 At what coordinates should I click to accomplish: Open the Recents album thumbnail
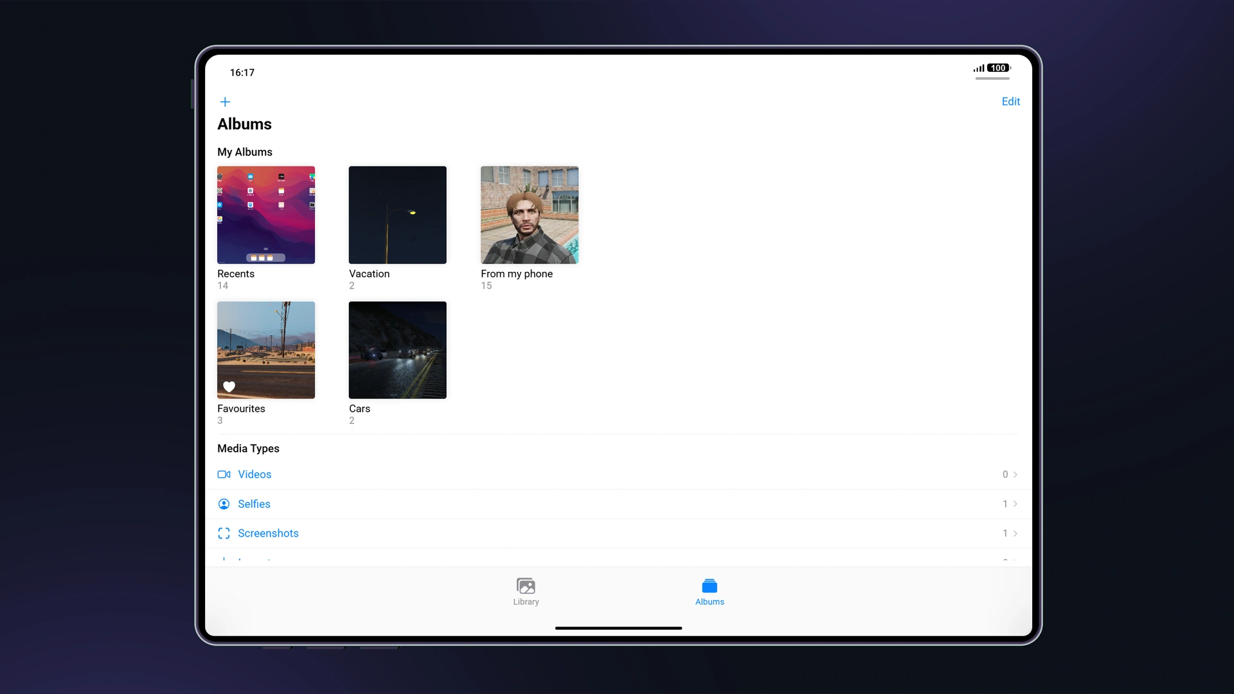[x=266, y=215]
